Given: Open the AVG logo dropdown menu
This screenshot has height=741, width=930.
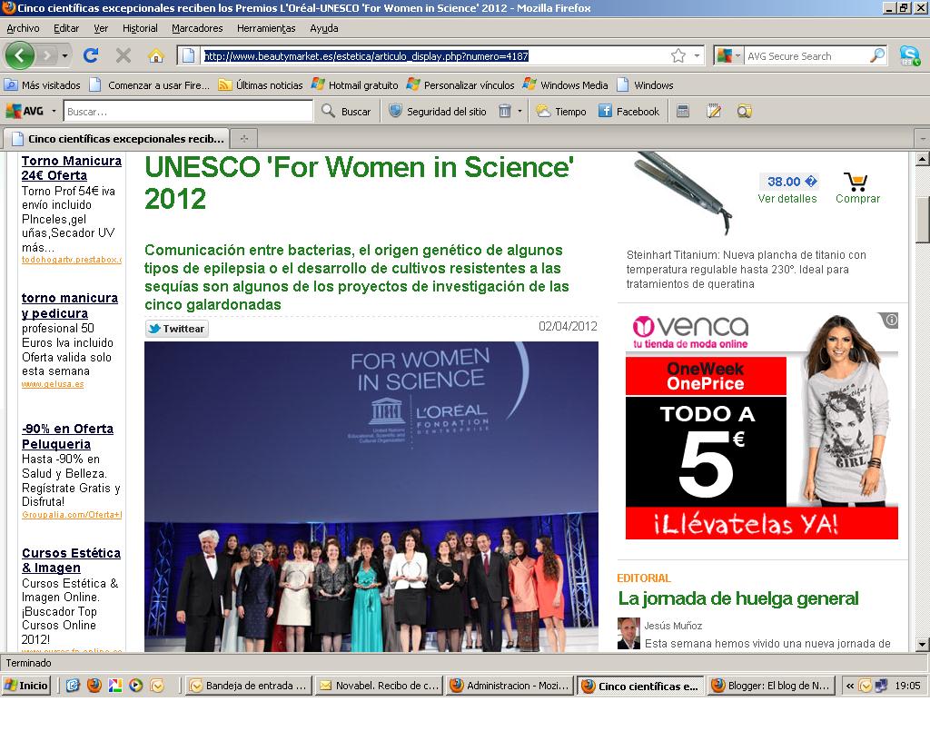Looking at the screenshot, I should tap(31, 111).
